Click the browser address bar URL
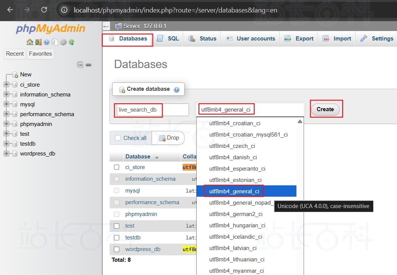This screenshot has width=397, height=275. click(x=175, y=10)
